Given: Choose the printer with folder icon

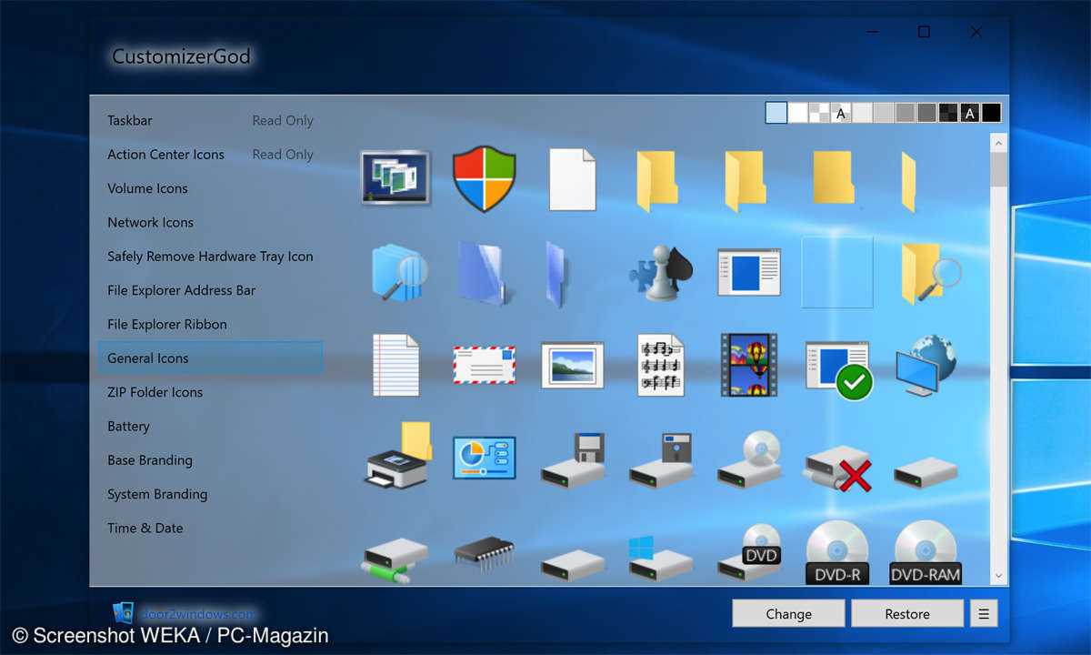Looking at the screenshot, I should click(397, 456).
